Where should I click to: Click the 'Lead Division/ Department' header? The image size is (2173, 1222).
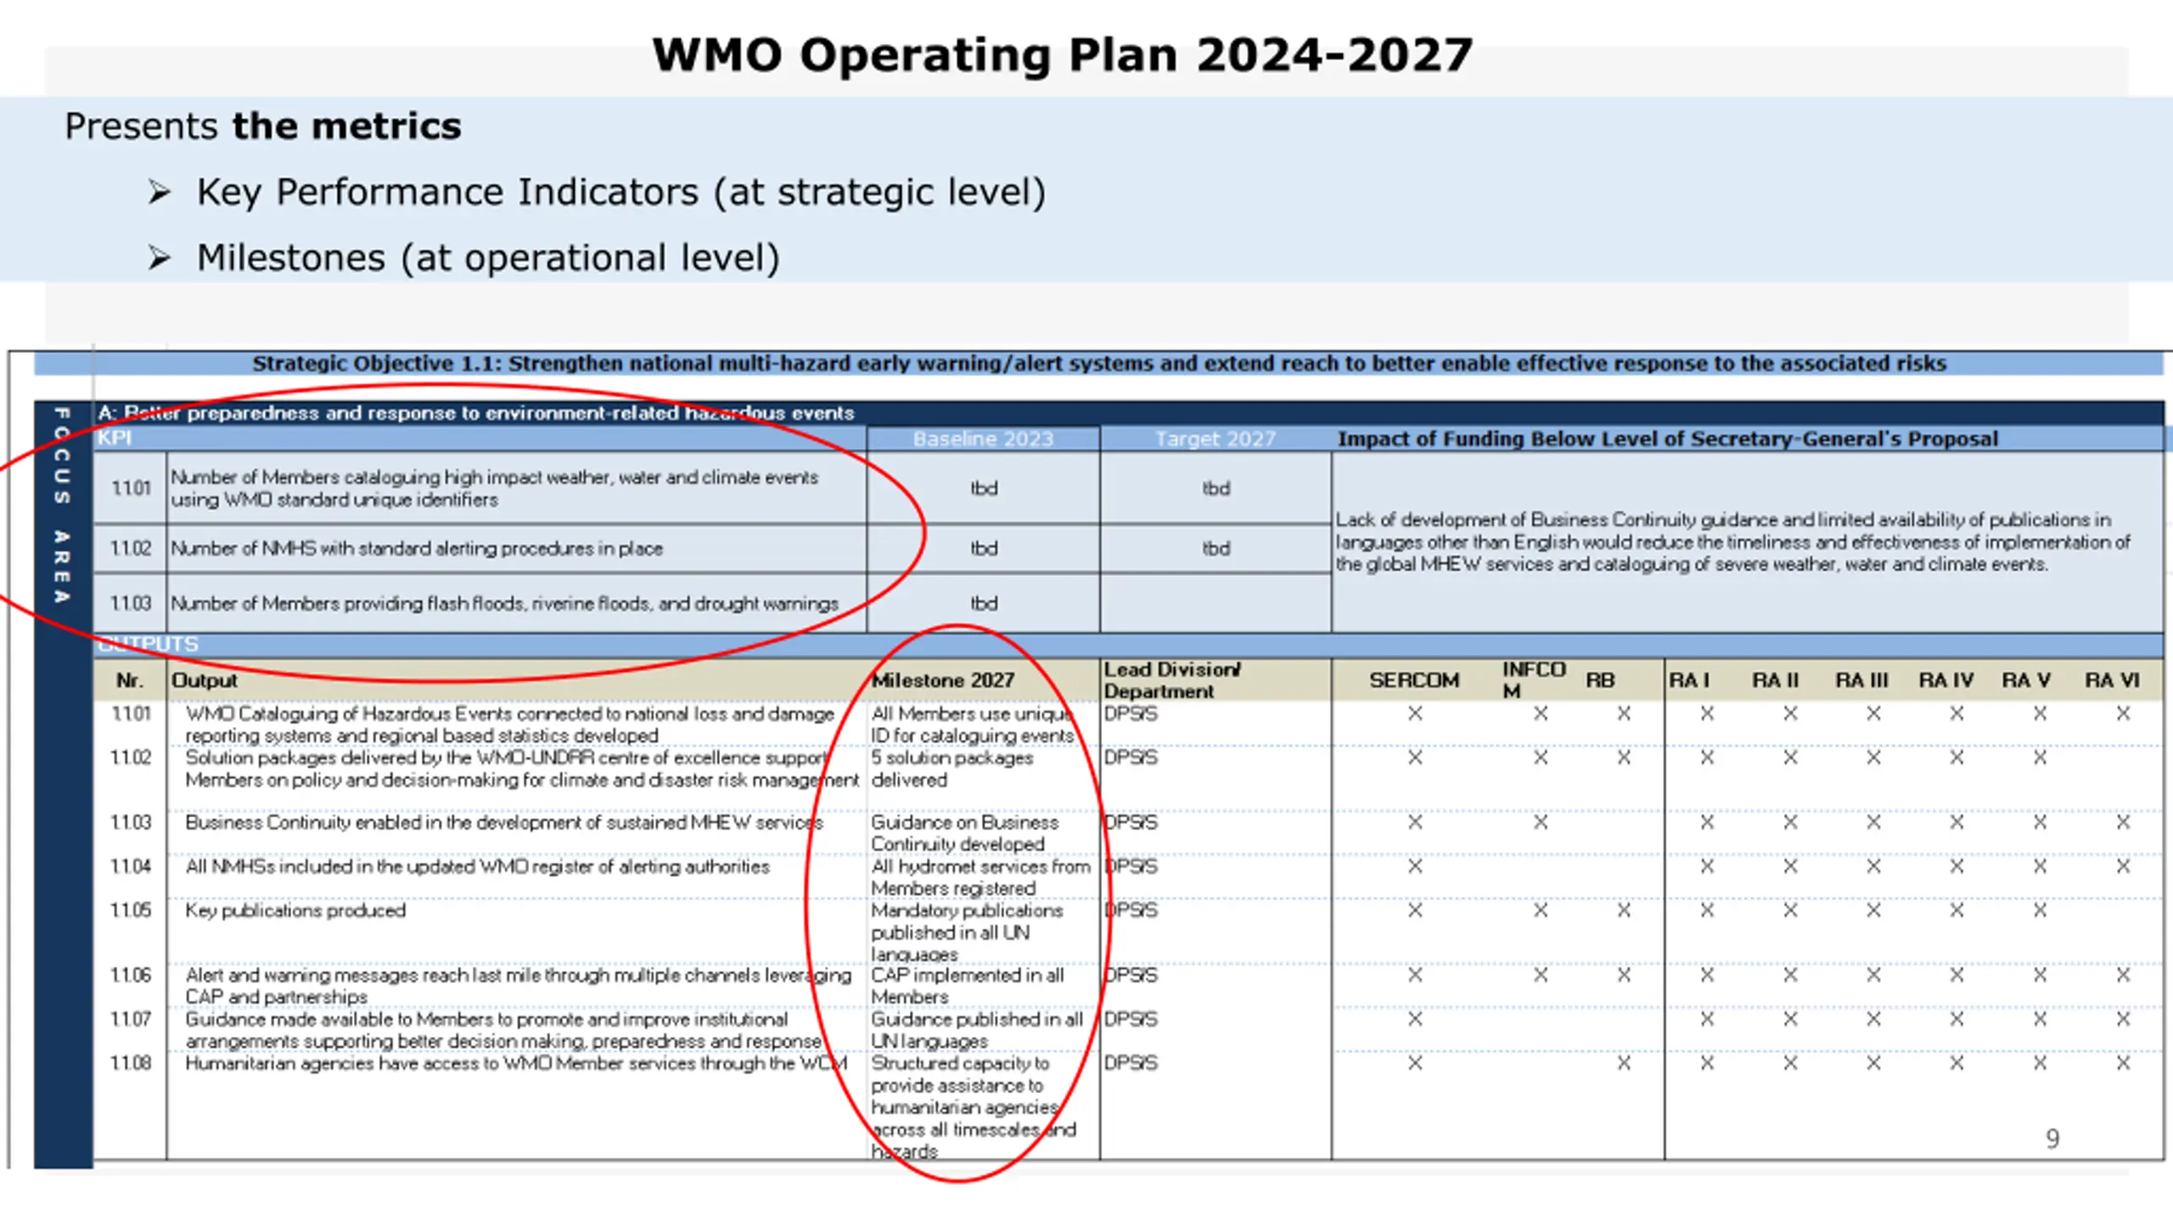click(1172, 681)
